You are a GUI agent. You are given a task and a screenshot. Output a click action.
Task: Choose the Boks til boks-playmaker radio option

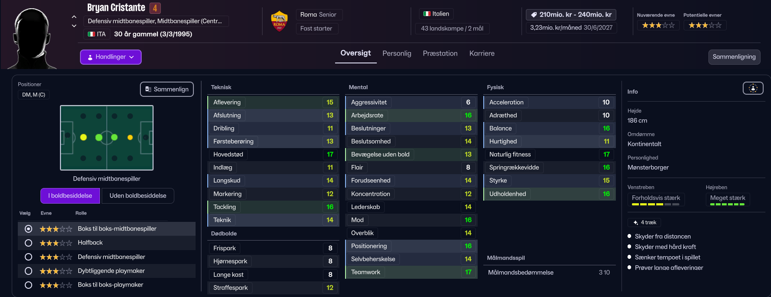[28, 285]
